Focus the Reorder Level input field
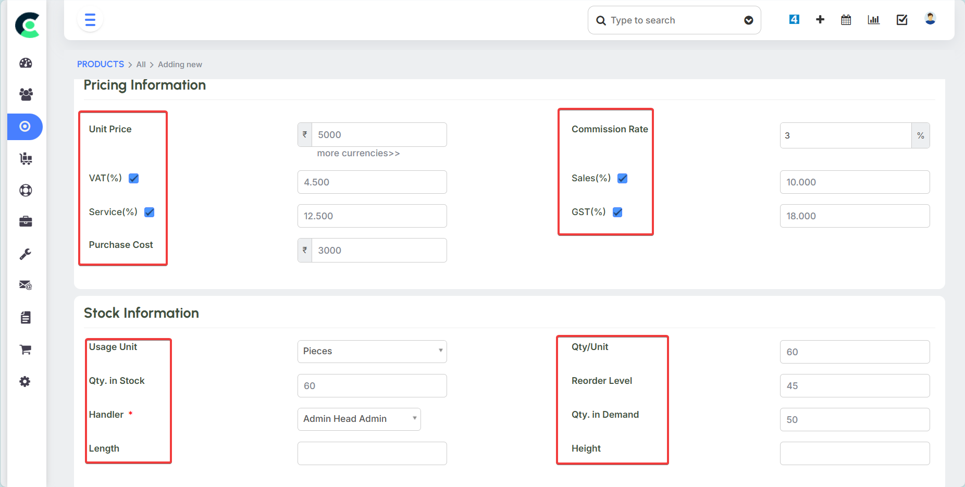Viewport: 965px width, 487px height. [x=854, y=386]
